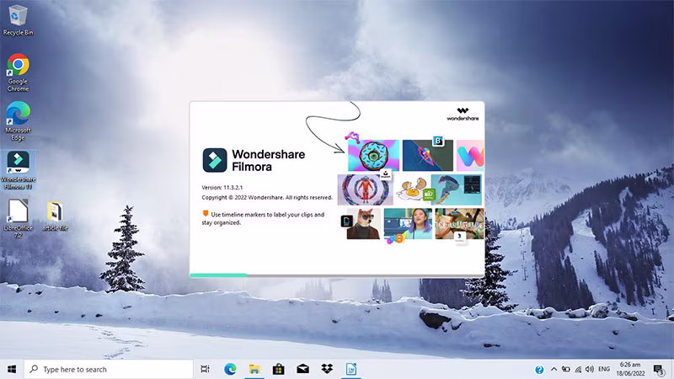Check battery status in system tray
This screenshot has width=674, height=379.
click(565, 369)
